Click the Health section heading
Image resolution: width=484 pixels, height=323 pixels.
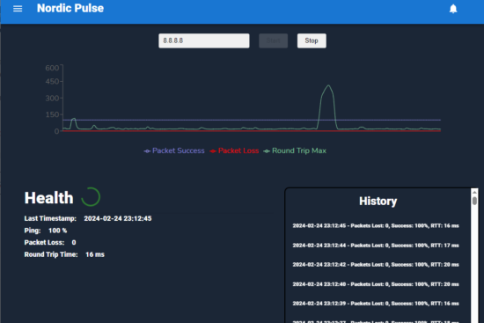48,198
